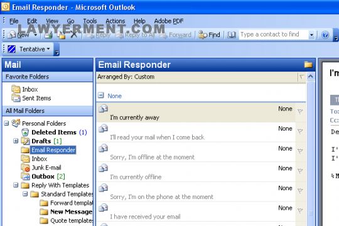Click the Print icon in toolbar
The height and width of the screenshot is (226, 339).
click(x=48, y=35)
